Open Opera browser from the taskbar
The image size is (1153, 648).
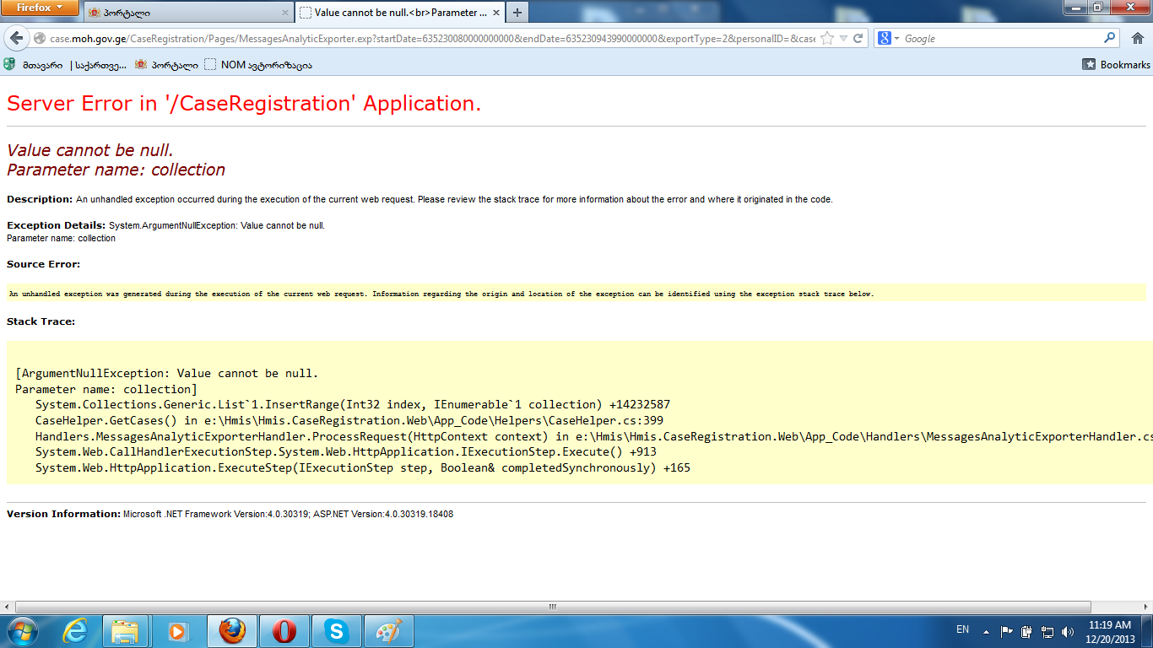[284, 631]
